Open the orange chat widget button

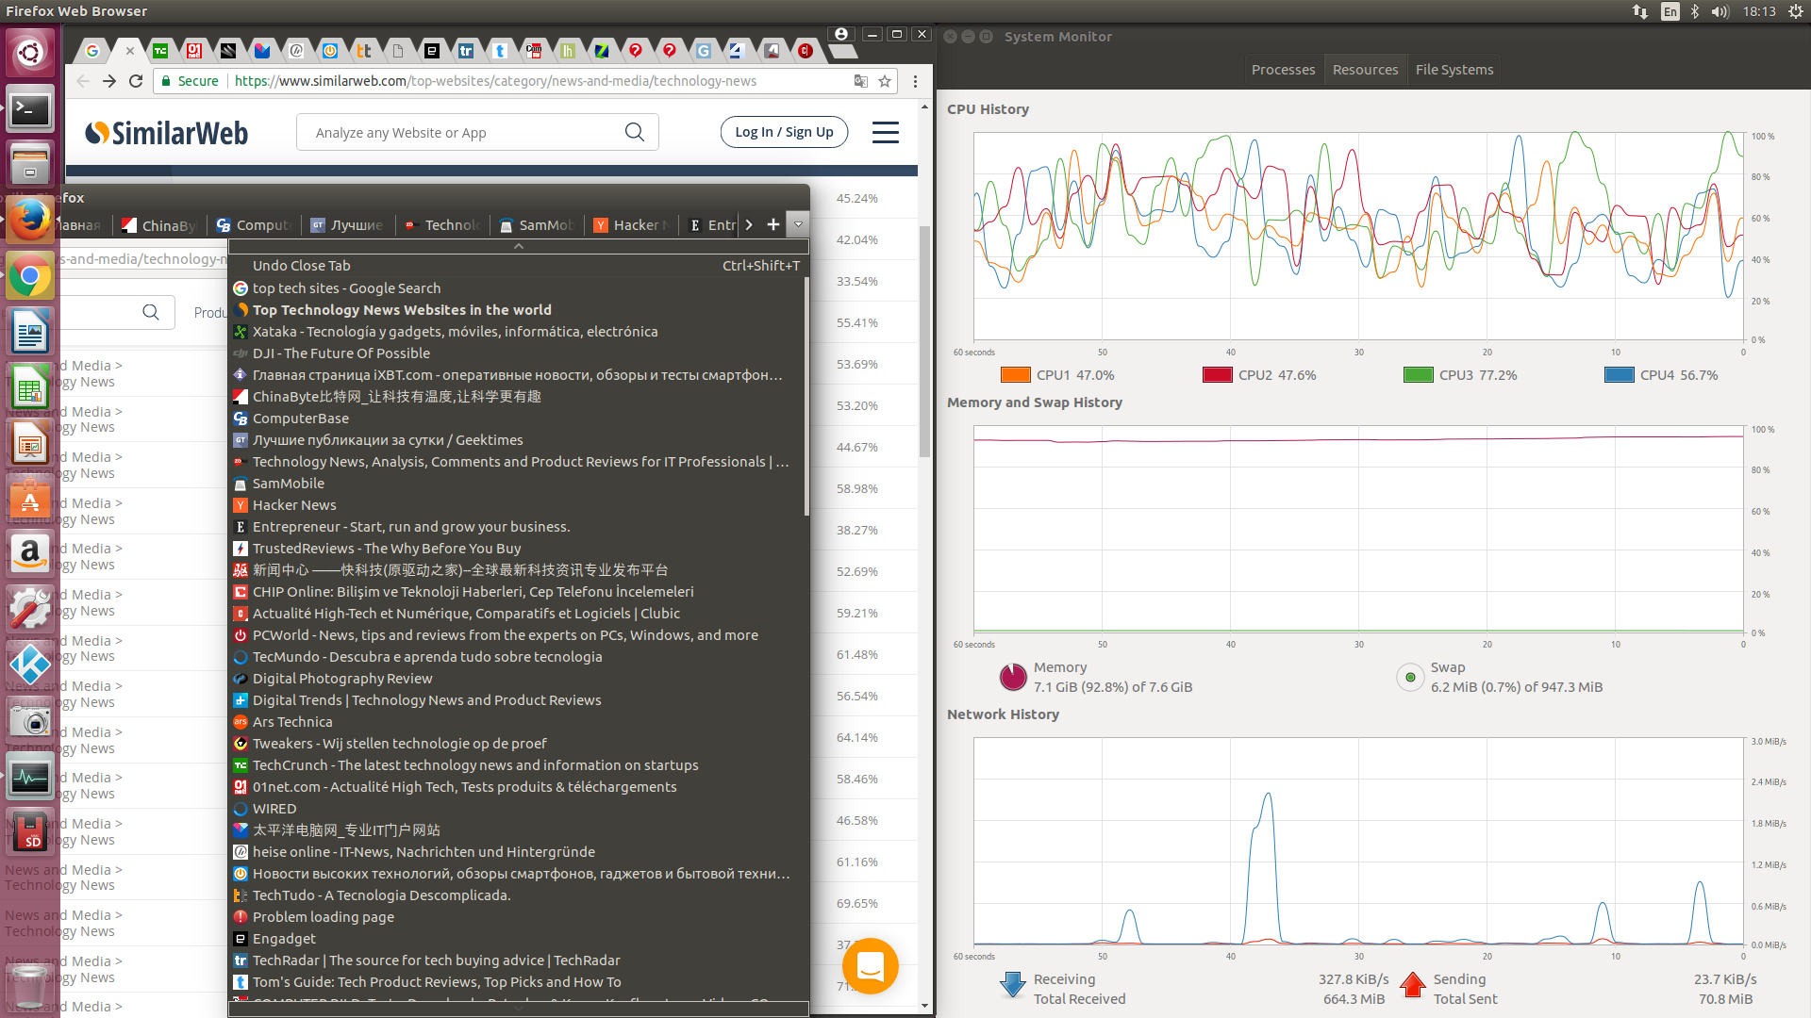[870, 965]
